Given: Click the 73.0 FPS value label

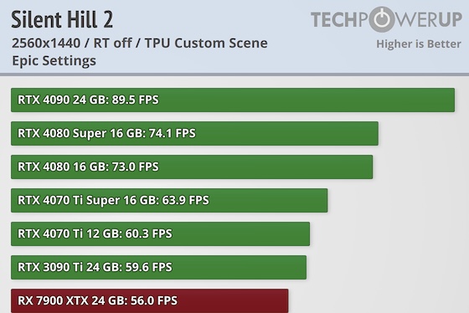Looking at the screenshot, I should pyautogui.click(x=135, y=167).
